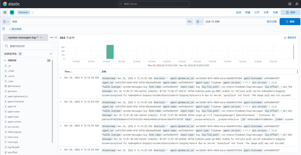Viewport: 301px width, 155px height.
Task: Click the Share menu item in the top bar
Action: (x=266, y=12)
